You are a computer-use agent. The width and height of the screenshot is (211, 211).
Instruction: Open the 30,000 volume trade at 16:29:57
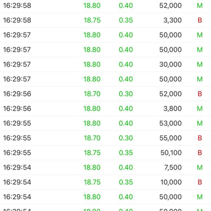[x=105, y=64]
